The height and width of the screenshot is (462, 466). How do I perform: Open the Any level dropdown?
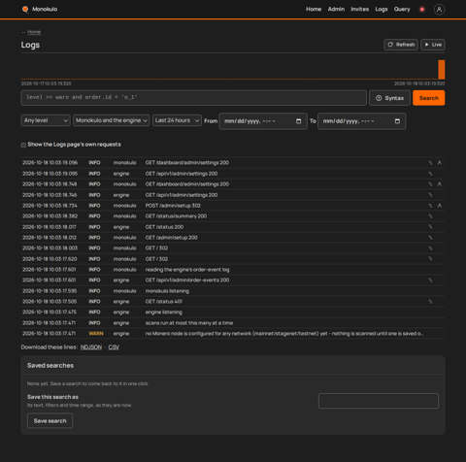[46, 120]
